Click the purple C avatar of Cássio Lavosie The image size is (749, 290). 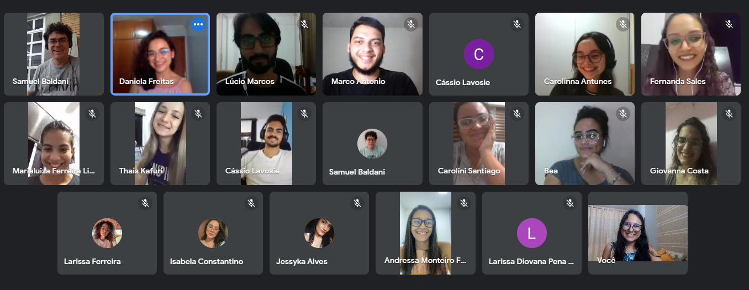[x=479, y=54]
